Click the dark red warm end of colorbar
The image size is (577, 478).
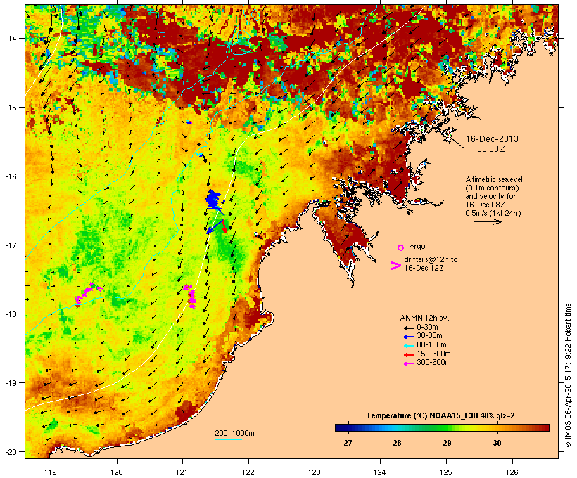click(x=544, y=427)
